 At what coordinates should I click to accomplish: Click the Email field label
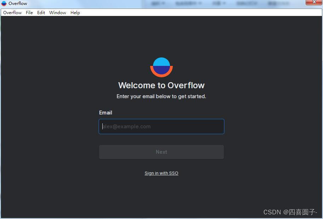(106, 113)
